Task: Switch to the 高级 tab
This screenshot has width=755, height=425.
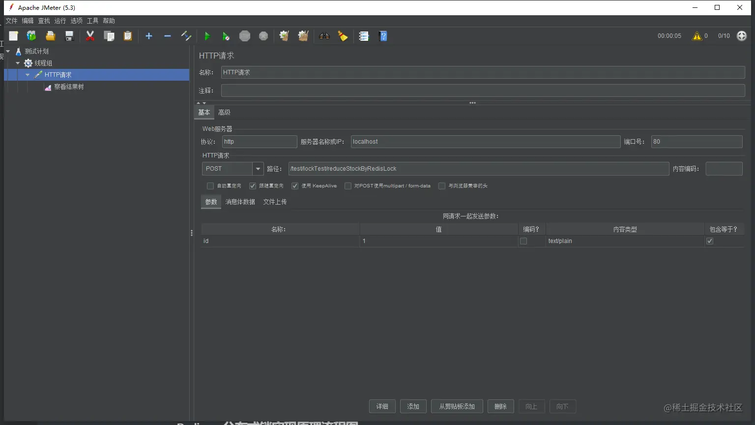Action: pos(224,112)
